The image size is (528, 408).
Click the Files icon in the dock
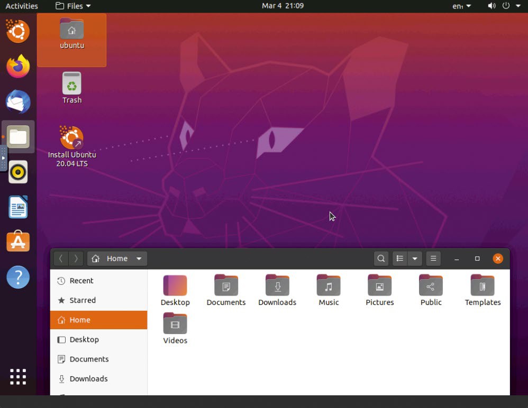coord(18,137)
